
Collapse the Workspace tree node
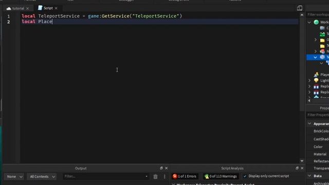tap(309, 22)
